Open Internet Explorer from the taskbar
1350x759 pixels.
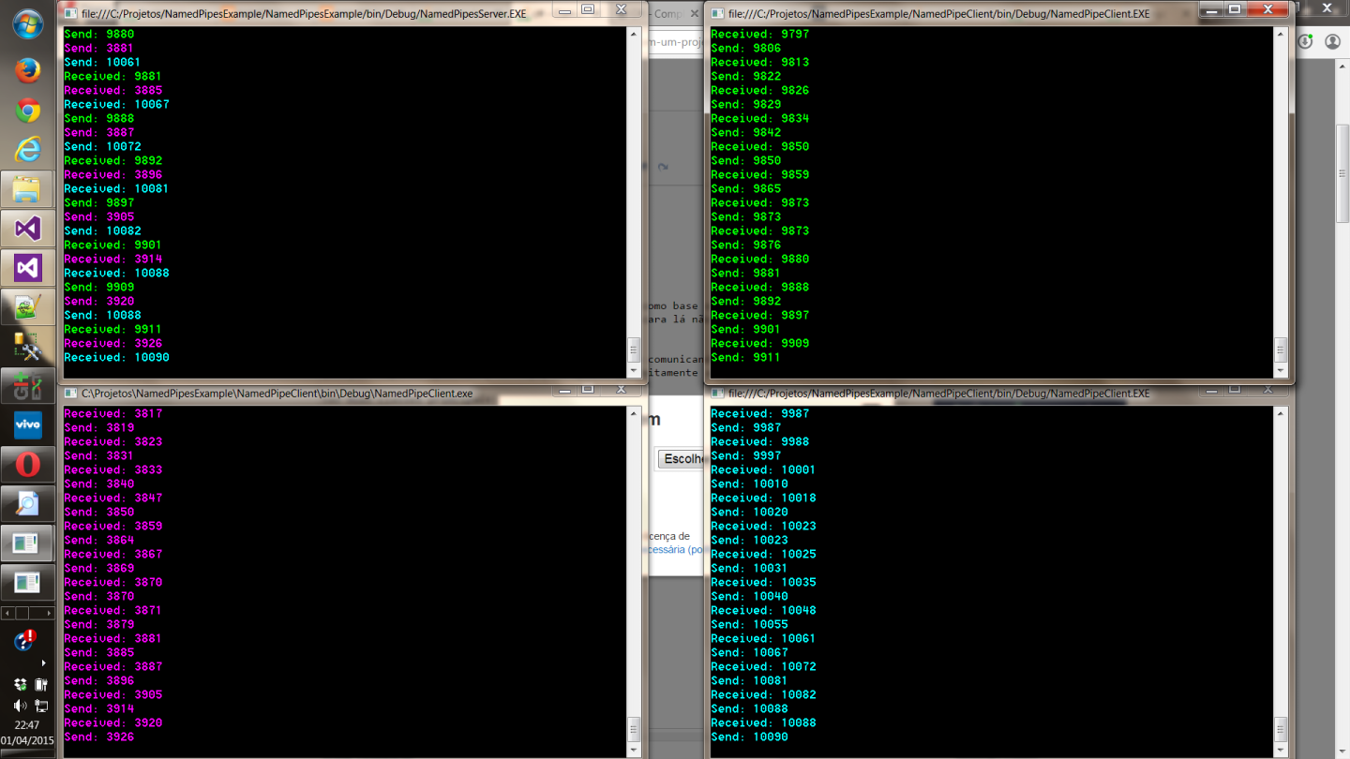(x=27, y=150)
